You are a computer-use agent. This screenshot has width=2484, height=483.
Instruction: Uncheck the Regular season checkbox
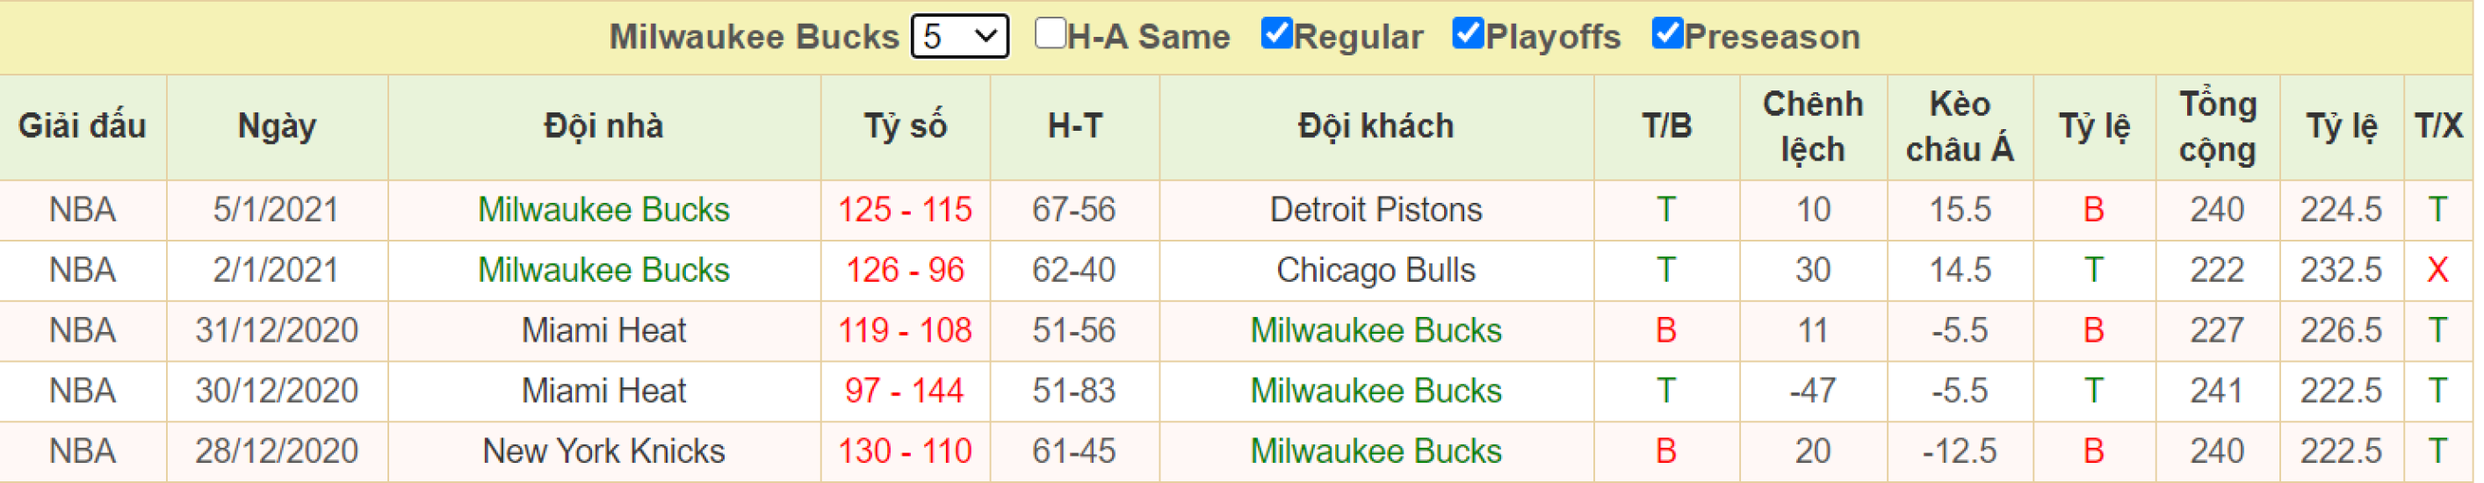coord(1275,32)
